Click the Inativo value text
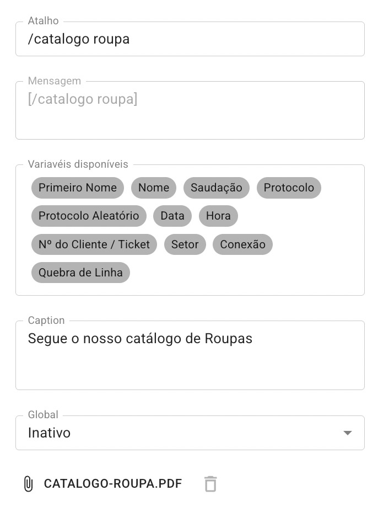This screenshot has height=512, width=378. (49, 433)
